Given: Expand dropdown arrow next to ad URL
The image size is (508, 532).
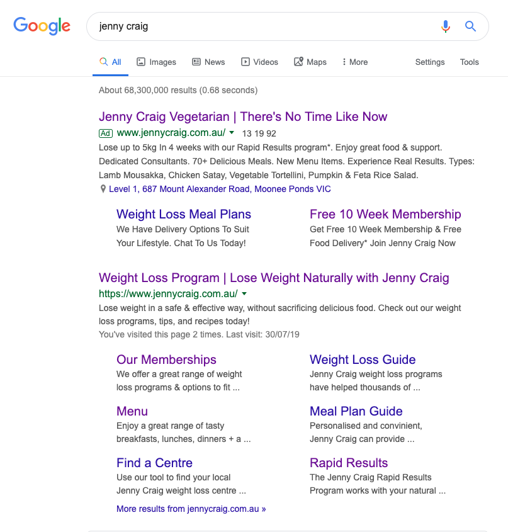Looking at the screenshot, I should [232, 133].
